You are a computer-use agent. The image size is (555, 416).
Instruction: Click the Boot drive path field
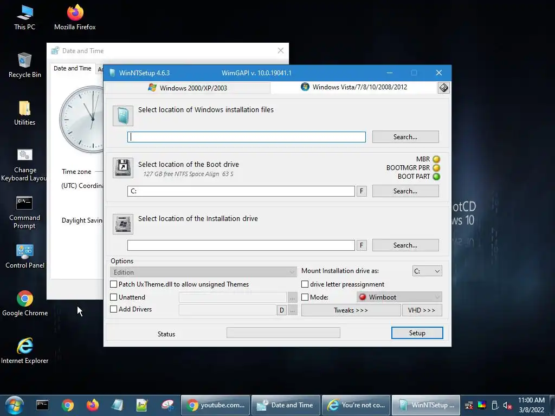tap(241, 191)
